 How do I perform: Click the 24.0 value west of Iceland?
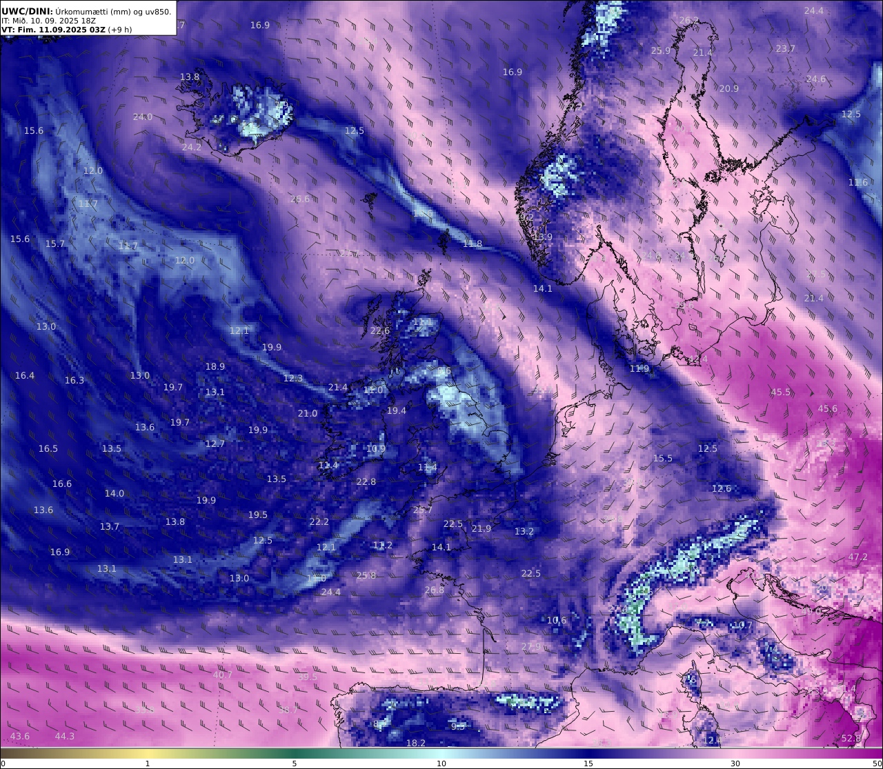point(143,117)
